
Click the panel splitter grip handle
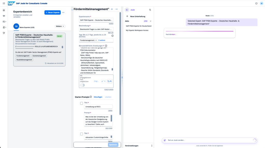(x=122, y=77)
